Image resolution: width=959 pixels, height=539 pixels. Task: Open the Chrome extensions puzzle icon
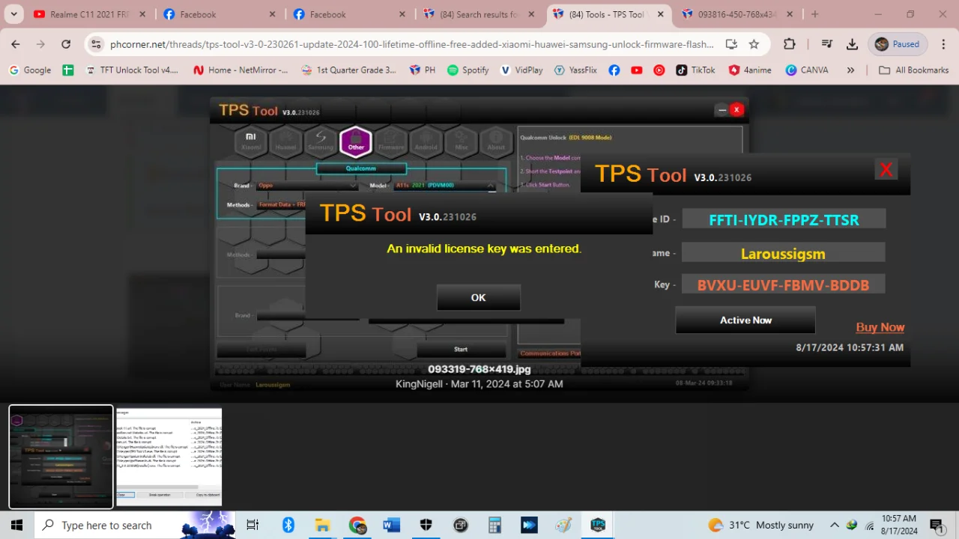pos(789,44)
